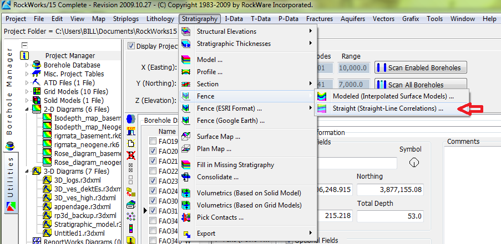Image resolution: width=501 pixels, height=244 pixels.
Task: Click the minus collapse box above Project Manager
Action: [x=24, y=45]
